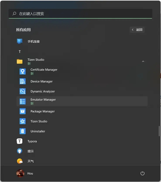Collapse the Tizen Studio folder chevron
This screenshot has height=182, width=161.
tap(143, 62)
